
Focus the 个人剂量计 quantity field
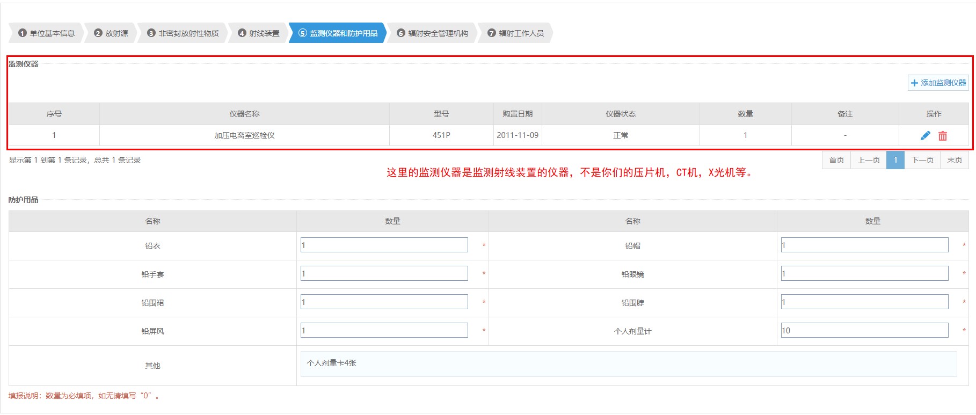865,331
